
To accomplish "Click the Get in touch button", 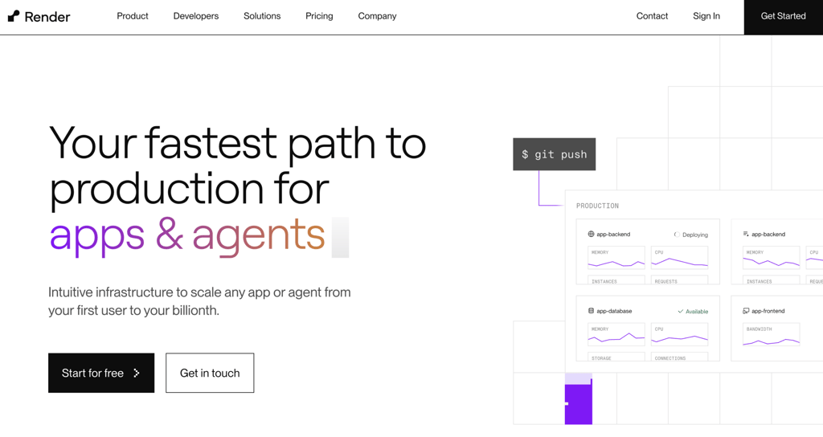I will (x=210, y=373).
